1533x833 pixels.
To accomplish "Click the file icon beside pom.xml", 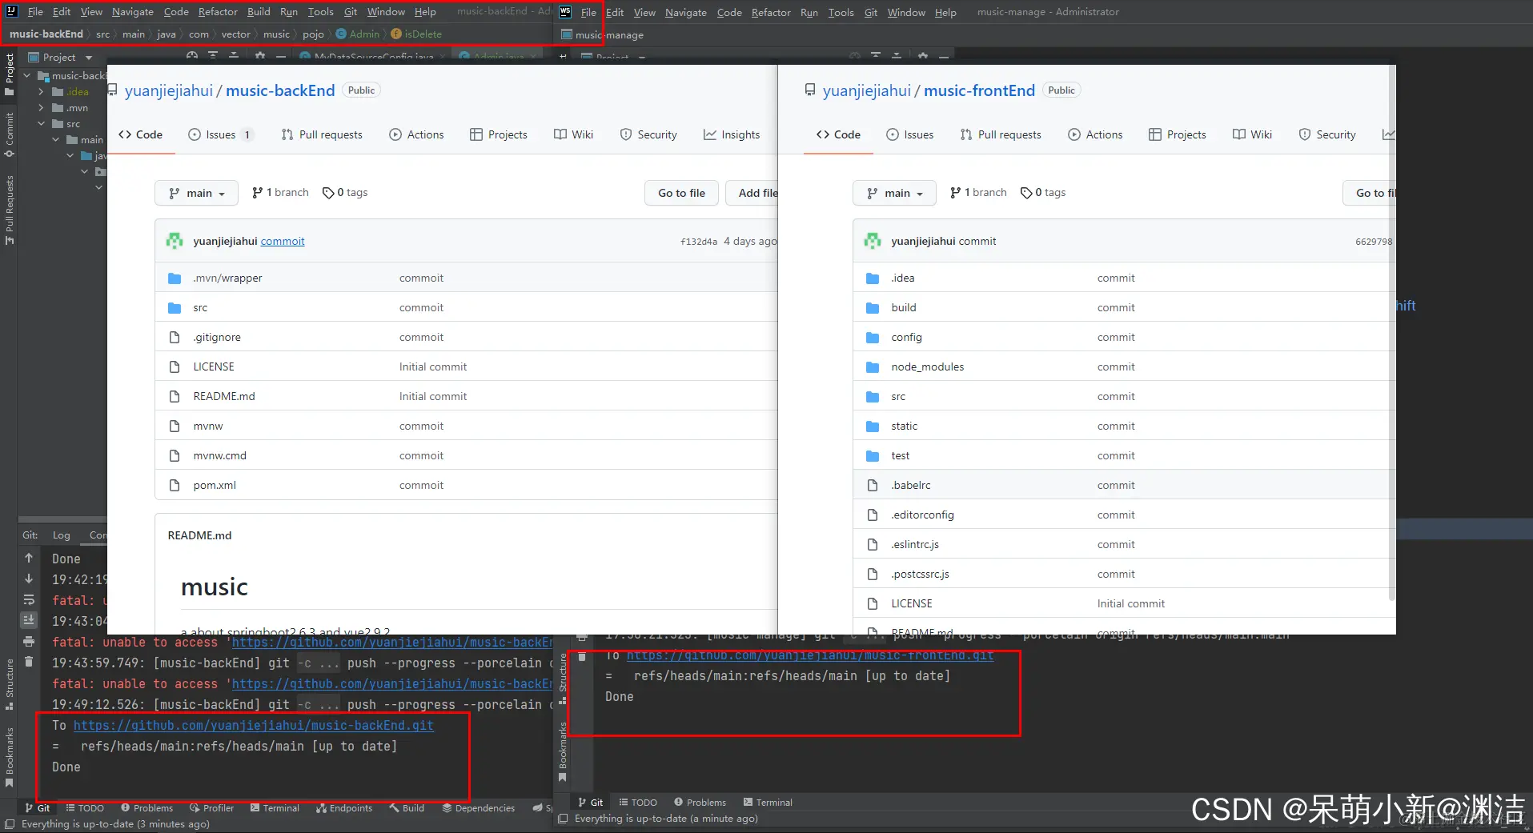I will click(175, 485).
